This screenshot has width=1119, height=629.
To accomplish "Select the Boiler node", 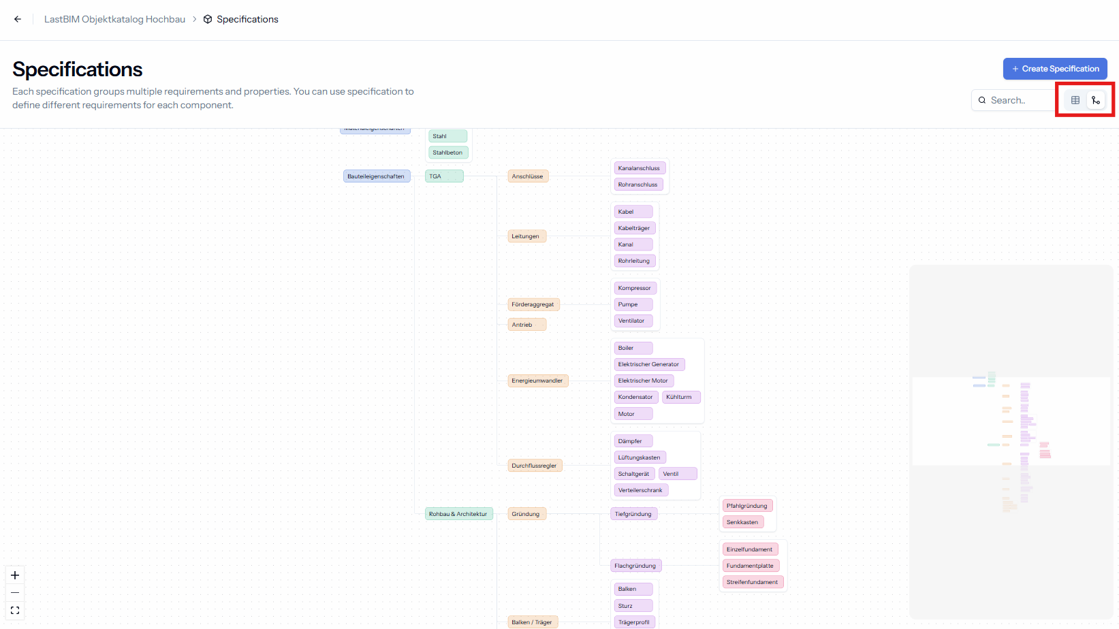I will click(x=633, y=348).
